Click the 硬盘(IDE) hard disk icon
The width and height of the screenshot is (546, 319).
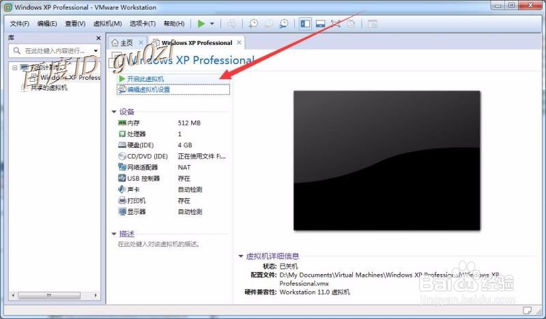[122, 145]
